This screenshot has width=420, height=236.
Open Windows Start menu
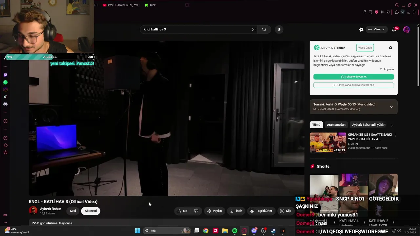click(x=137, y=231)
